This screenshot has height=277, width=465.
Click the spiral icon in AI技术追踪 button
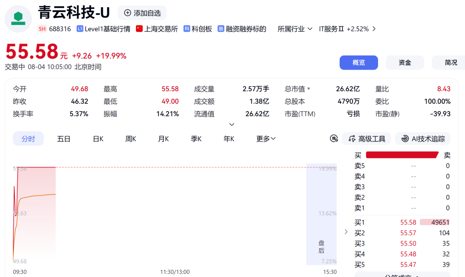[405, 138]
